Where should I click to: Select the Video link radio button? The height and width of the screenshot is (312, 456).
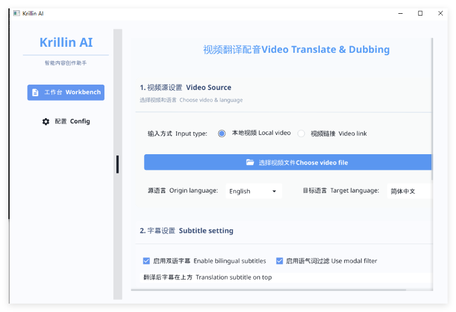click(x=301, y=133)
